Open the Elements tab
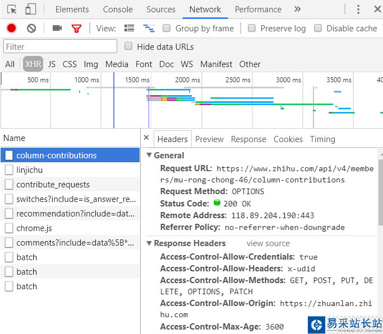Image resolution: width=383 pixels, height=334 pixels. coord(72,10)
